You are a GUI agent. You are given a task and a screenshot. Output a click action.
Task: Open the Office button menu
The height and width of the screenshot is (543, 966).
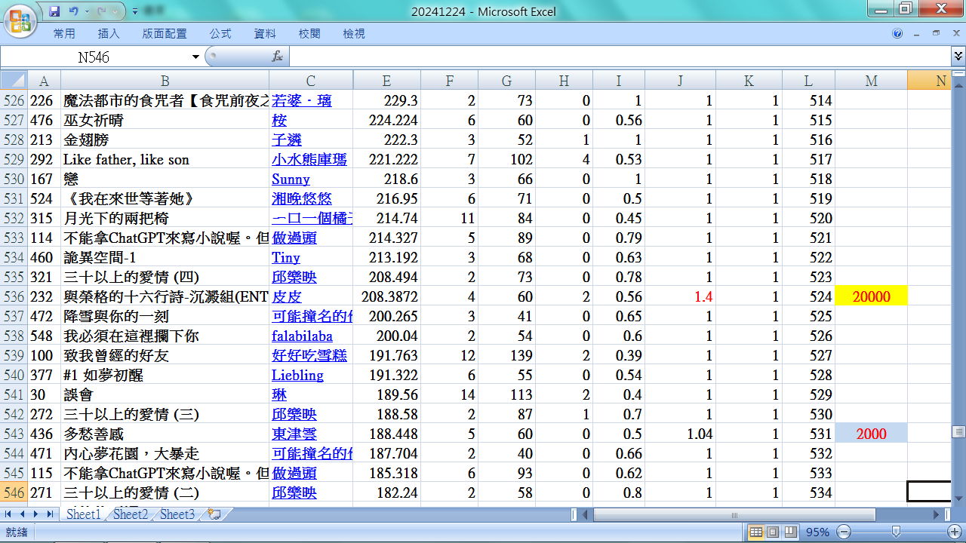coord(21,21)
